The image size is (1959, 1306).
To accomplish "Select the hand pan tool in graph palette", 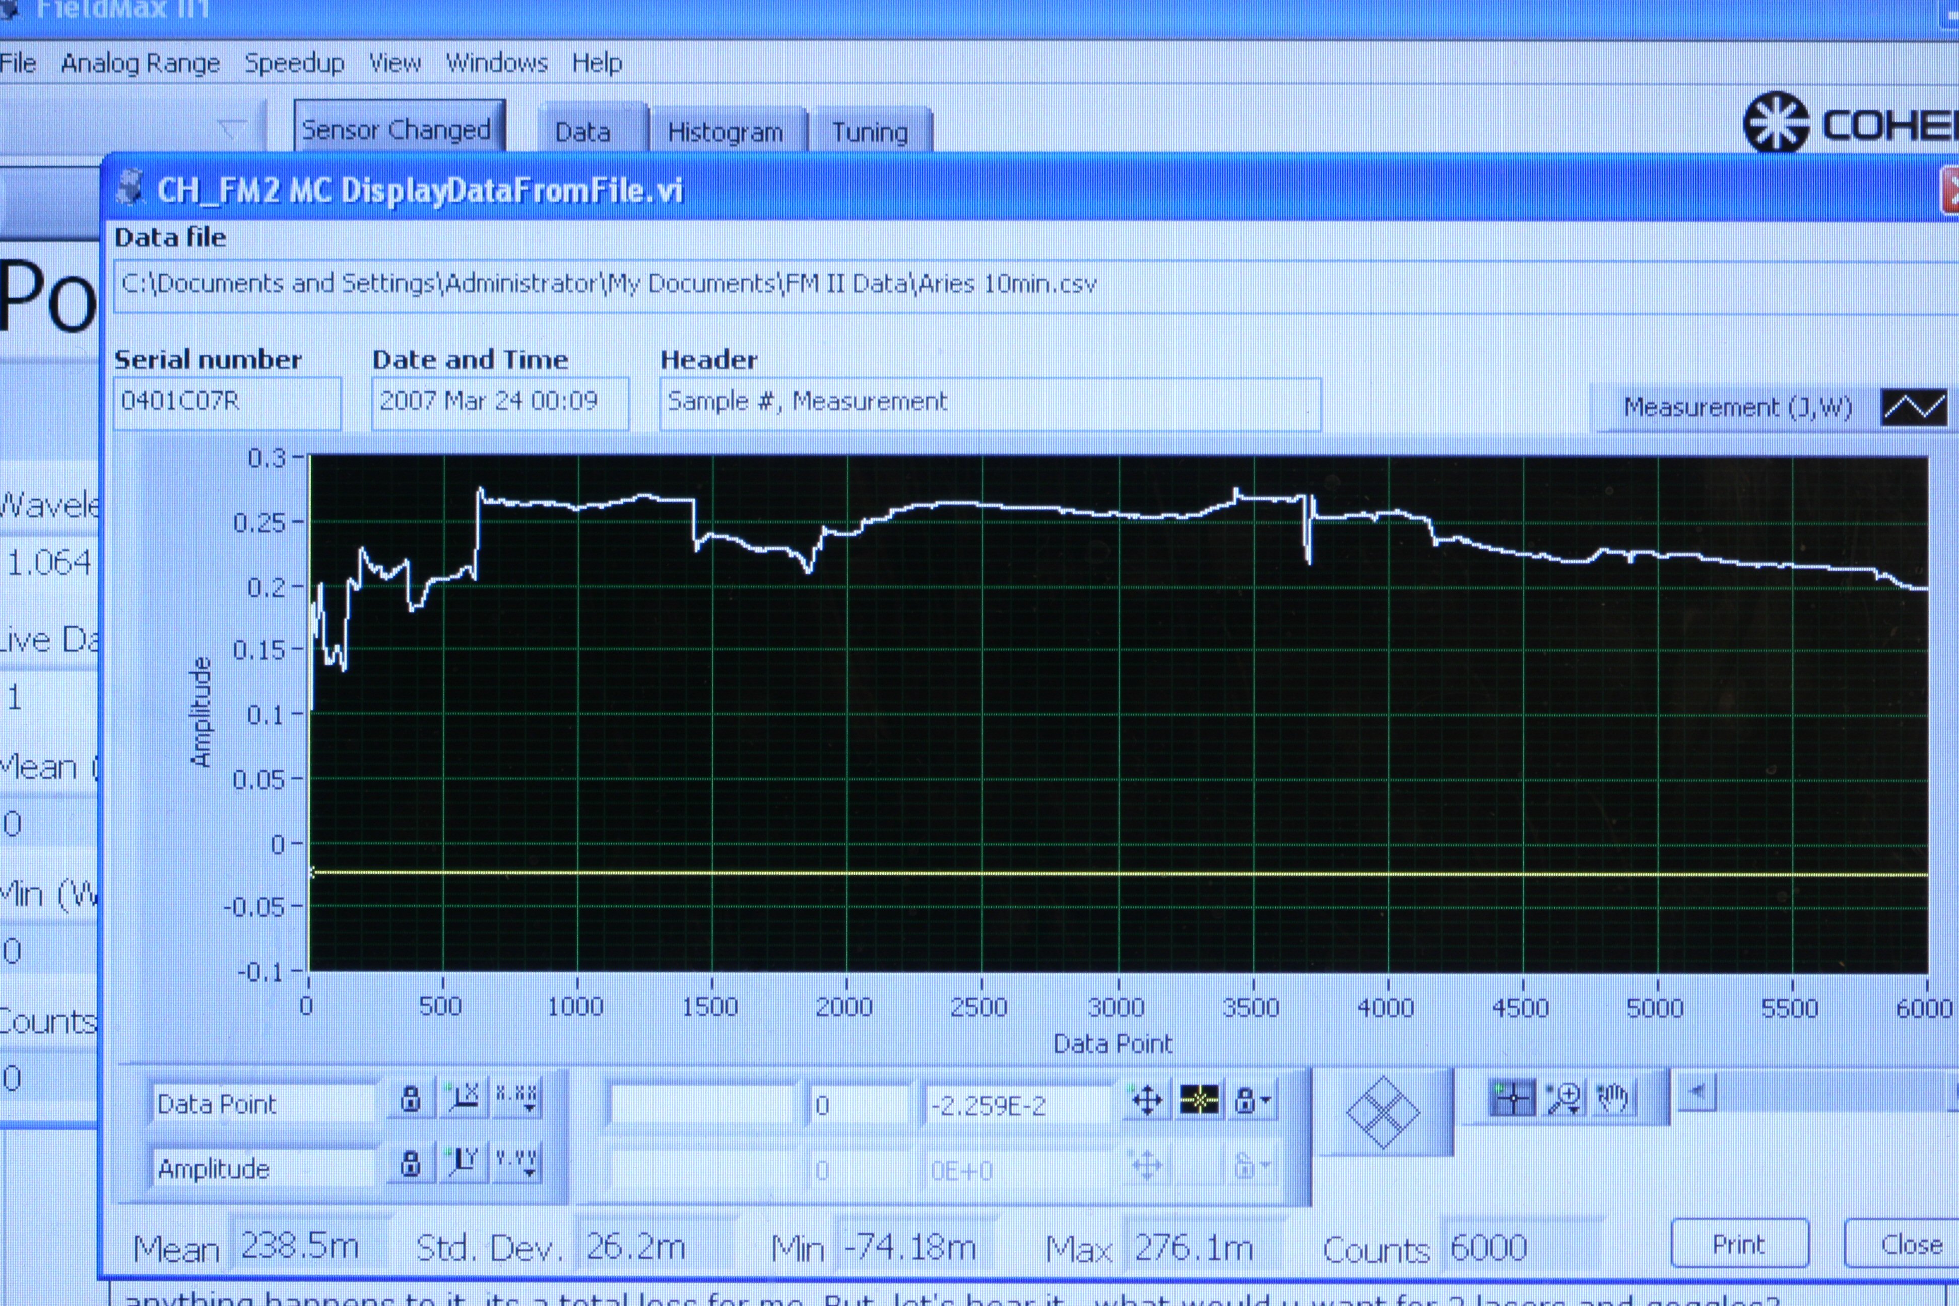I will (x=1613, y=1098).
